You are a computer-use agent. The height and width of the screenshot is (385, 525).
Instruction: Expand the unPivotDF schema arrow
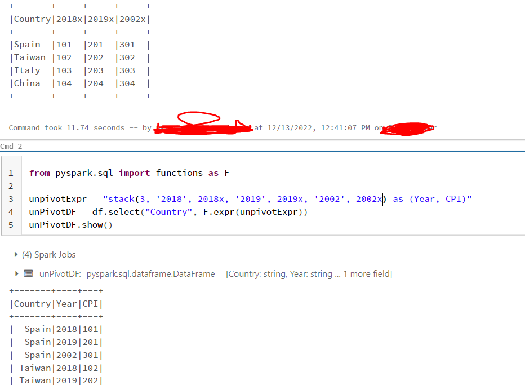(x=16, y=274)
